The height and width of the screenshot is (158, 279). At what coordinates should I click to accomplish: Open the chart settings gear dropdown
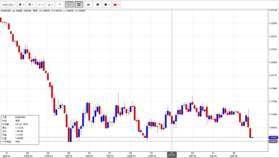[107, 5]
